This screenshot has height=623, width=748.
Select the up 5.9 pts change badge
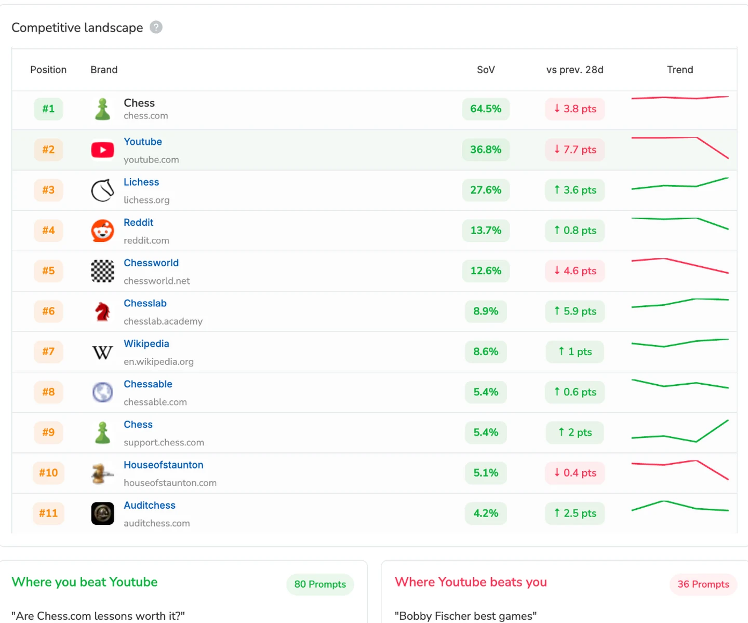[x=575, y=311]
